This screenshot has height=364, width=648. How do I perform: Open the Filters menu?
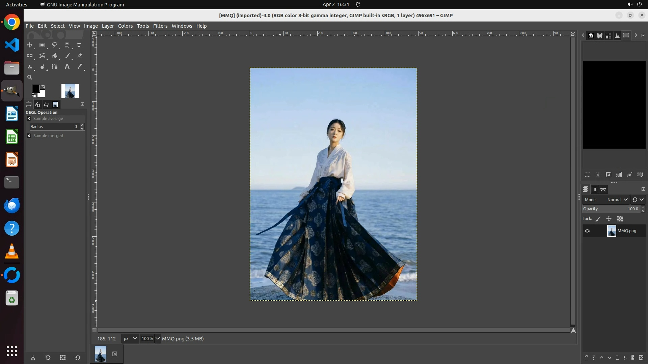tap(160, 26)
